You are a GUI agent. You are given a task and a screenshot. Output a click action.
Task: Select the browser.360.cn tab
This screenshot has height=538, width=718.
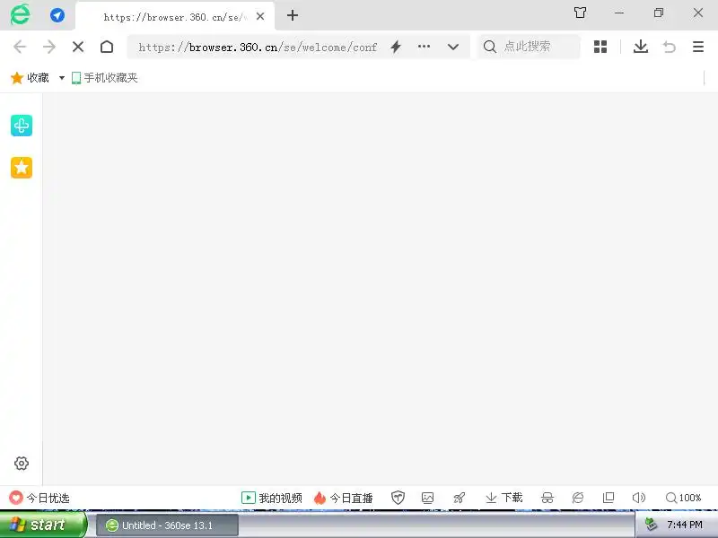(x=175, y=16)
